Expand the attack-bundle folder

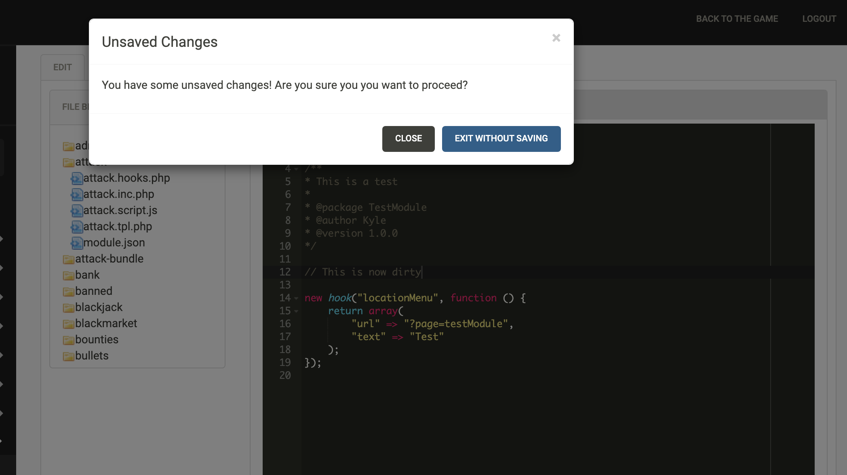click(x=109, y=259)
